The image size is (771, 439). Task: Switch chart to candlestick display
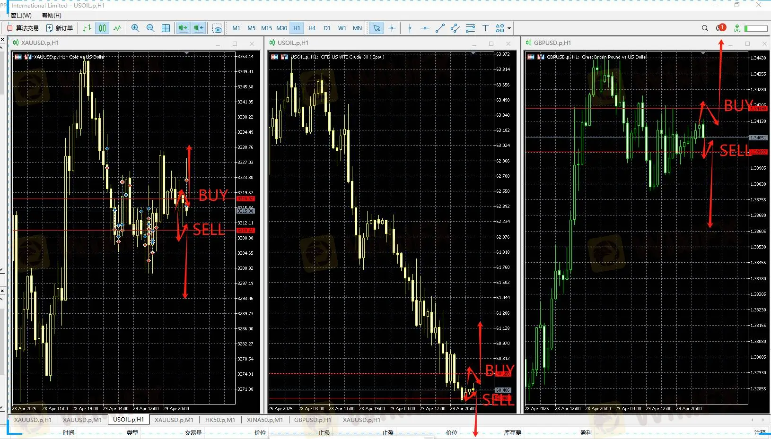coord(102,28)
